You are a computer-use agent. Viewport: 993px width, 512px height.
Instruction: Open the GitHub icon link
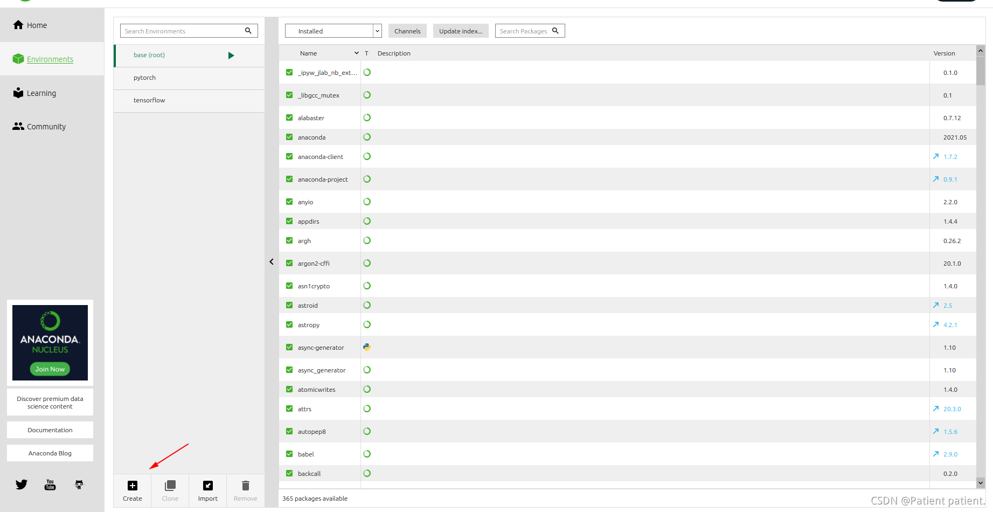79,485
